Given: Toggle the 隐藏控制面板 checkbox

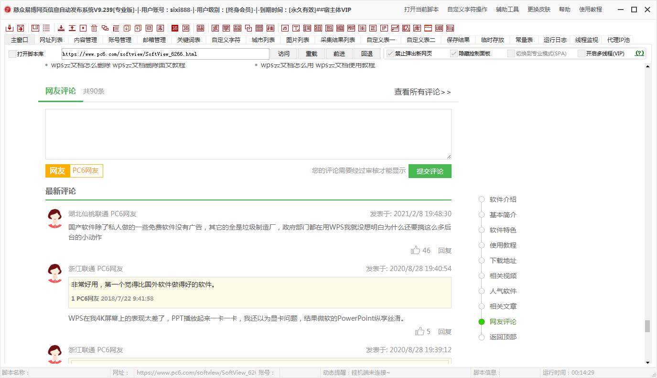Looking at the screenshot, I should point(454,53).
